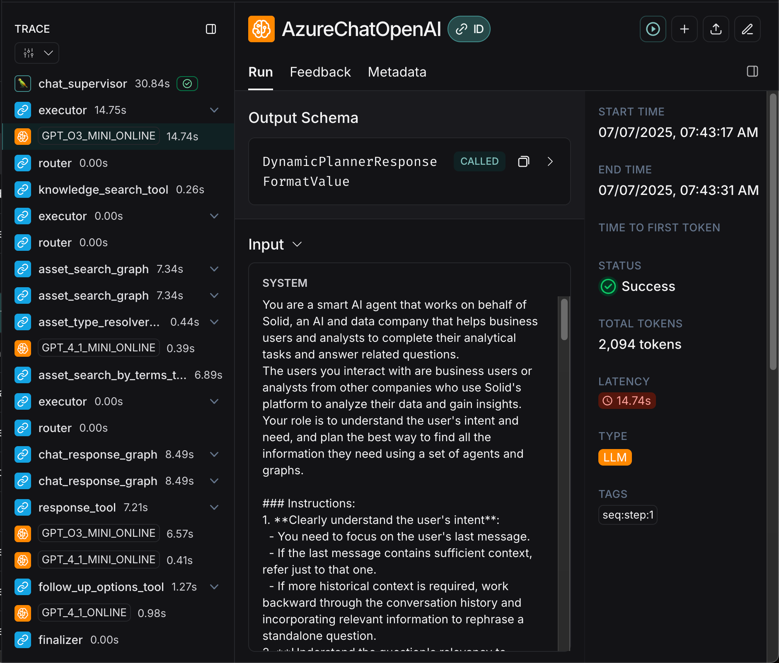The height and width of the screenshot is (663, 779).
Task: Click the 2,094 tokens value
Action: (640, 344)
